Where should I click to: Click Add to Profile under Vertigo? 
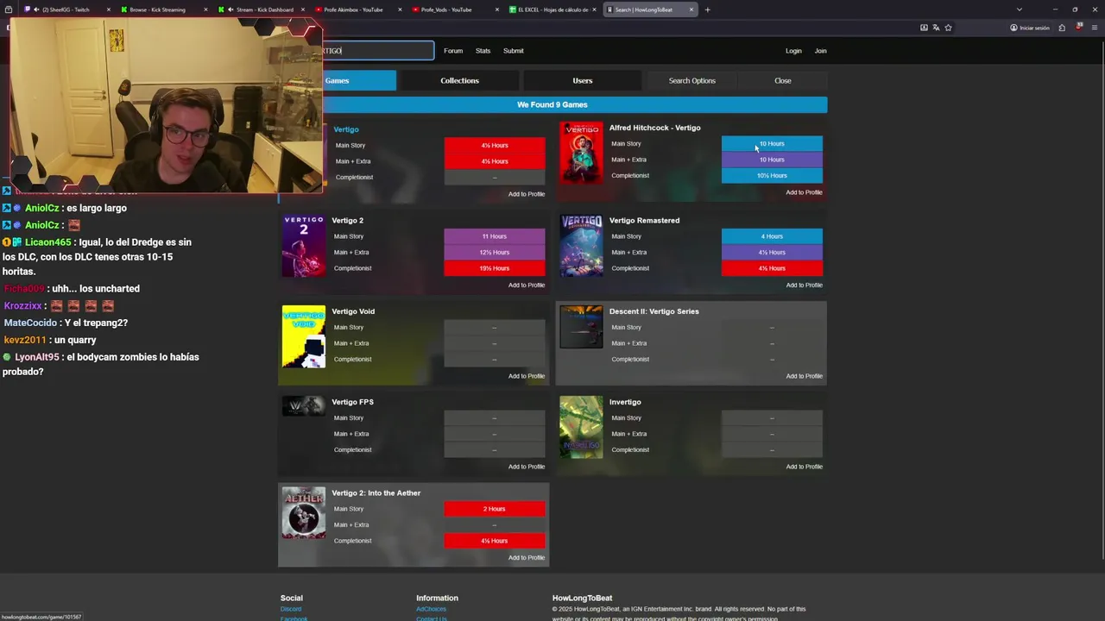527,194
